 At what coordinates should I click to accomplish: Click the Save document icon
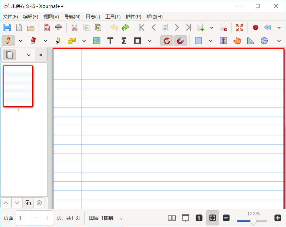pos(7,27)
